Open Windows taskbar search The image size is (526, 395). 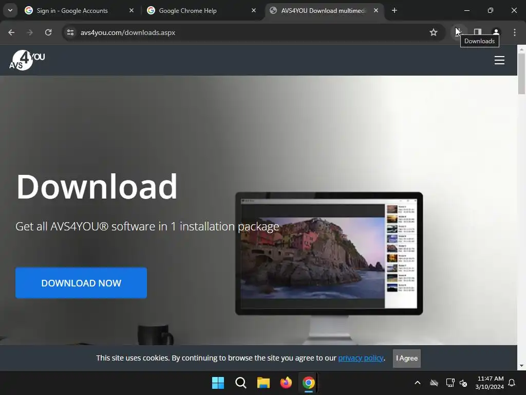241,383
